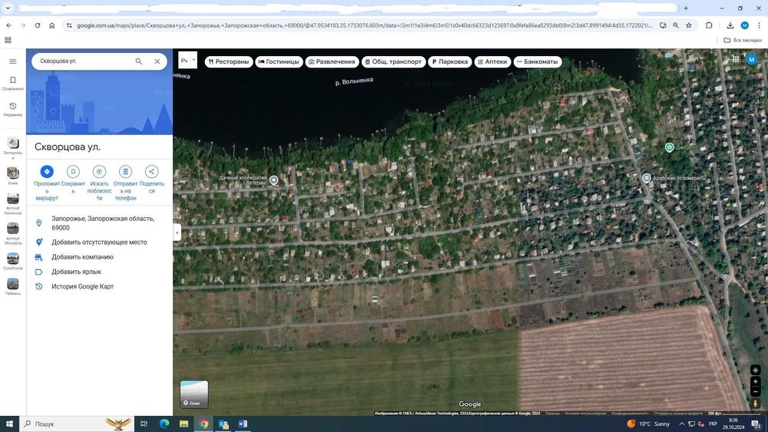Screen dimensions: 768x432
Task: Open recent place Киев thumbnail
Action: coord(13,173)
